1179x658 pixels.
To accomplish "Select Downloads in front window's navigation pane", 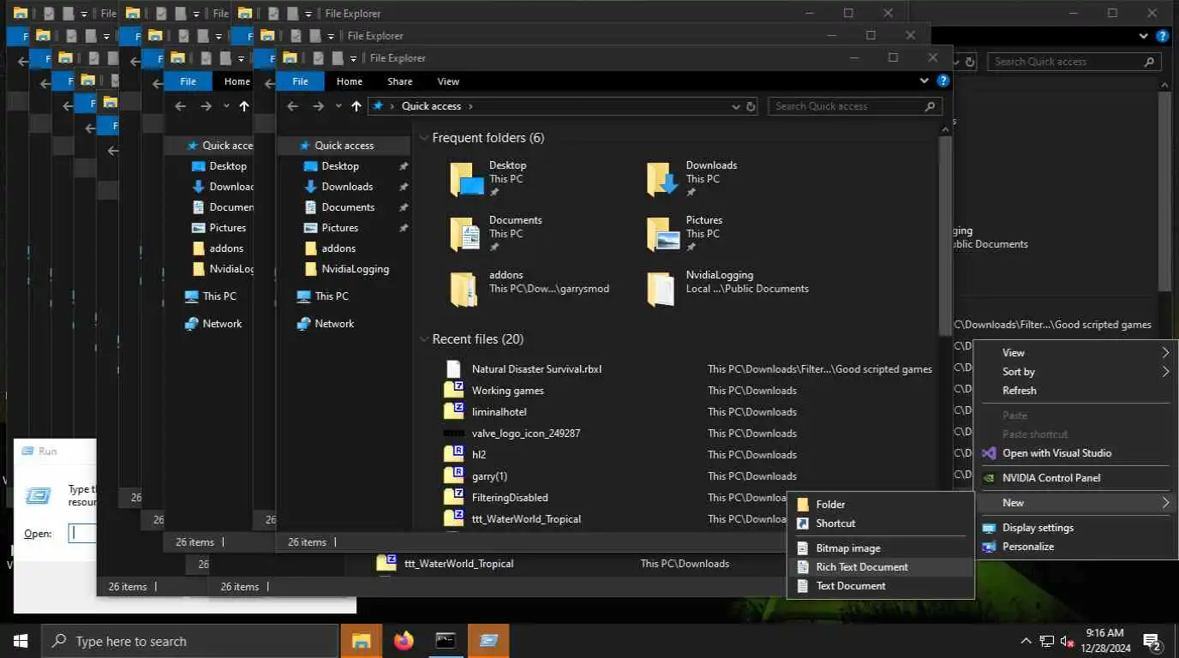I will point(347,187).
